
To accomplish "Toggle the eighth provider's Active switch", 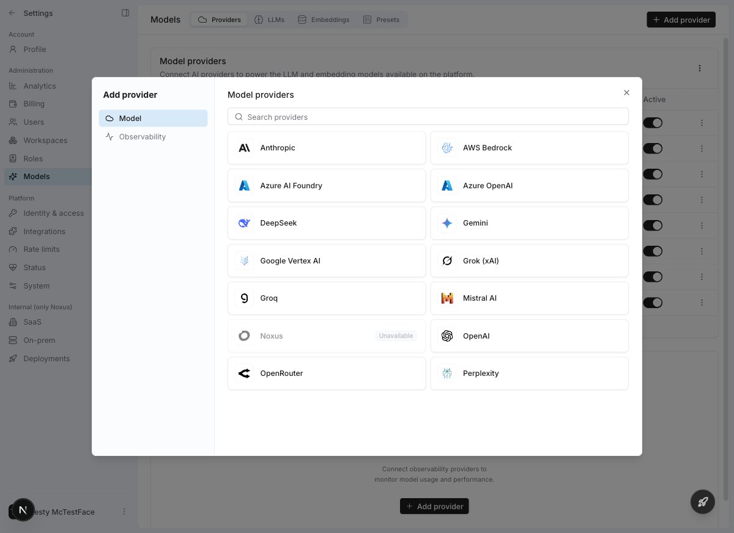I will pyautogui.click(x=653, y=303).
